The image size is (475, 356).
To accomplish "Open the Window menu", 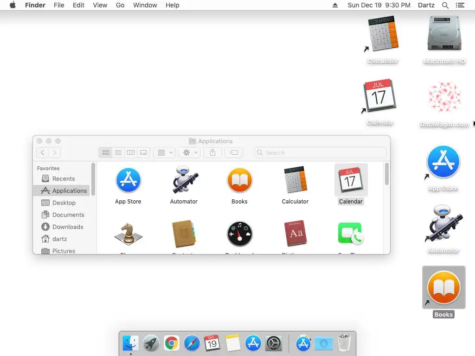I will pyautogui.click(x=145, y=5).
